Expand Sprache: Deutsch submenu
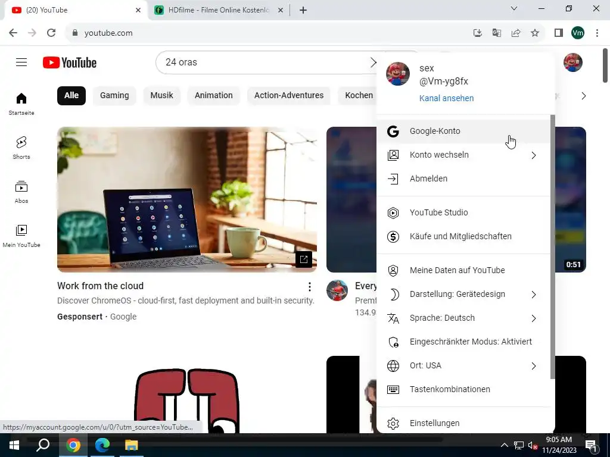Viewport: 610px width, 457px height. (x=463, y=318)
